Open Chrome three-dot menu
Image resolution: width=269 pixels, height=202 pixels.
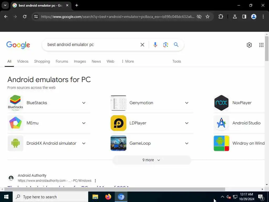coord(263,17)
